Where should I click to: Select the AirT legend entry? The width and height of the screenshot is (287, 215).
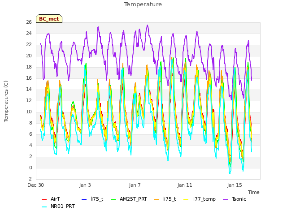(55, 199)
